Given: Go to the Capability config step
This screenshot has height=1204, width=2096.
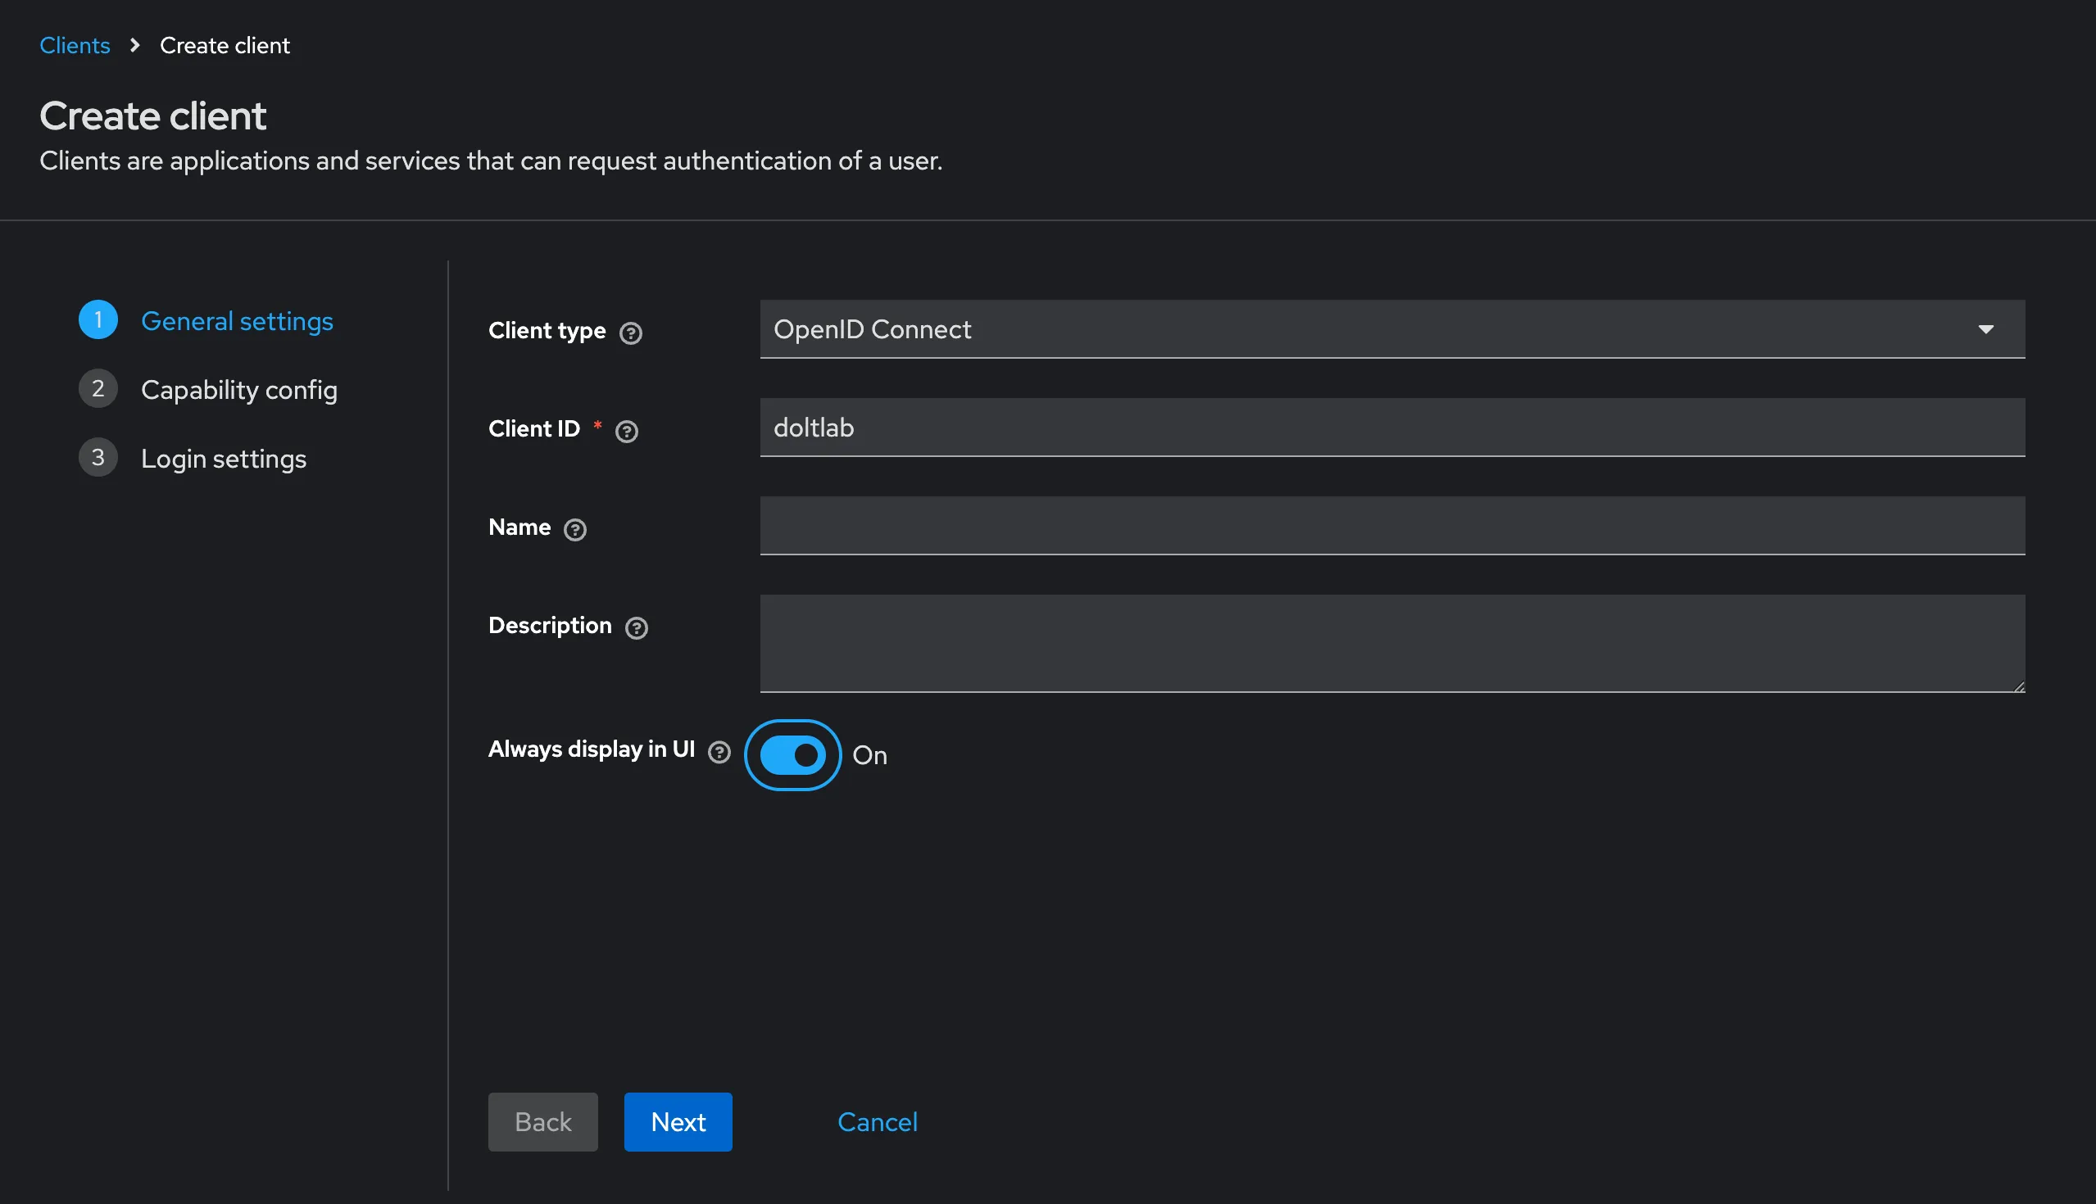Looking at the screenshot, I should click(x=238, y=390).
